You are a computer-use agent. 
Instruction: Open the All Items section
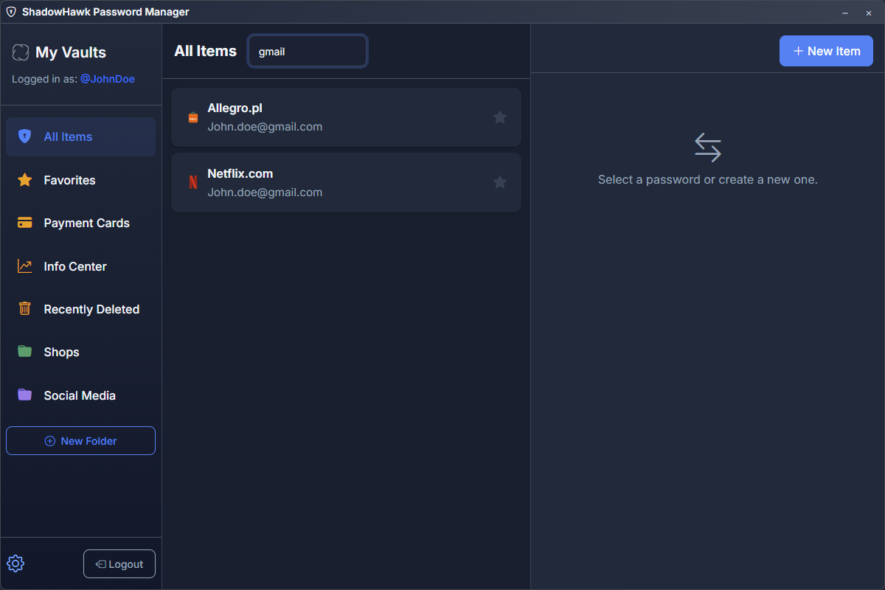(80, 136)
